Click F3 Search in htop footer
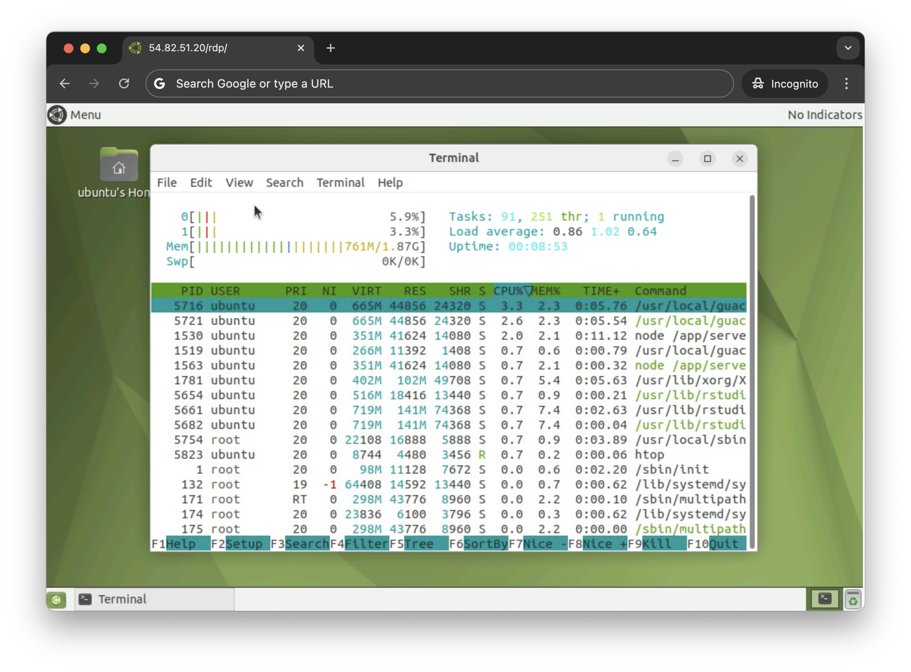Image resolution: width=911 pixels, height=672 pixels. tap(300, 544)
